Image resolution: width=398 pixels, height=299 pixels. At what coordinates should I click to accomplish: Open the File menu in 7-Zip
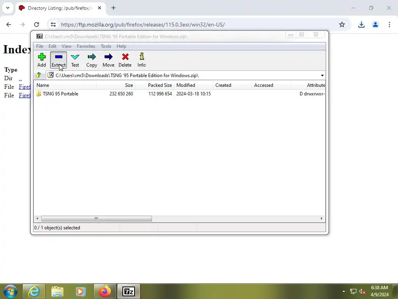[x=40, y=46]
